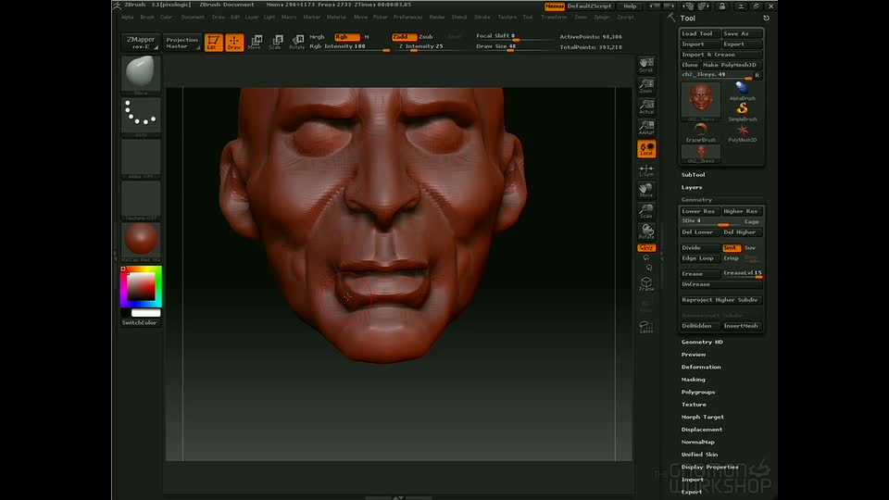
Task: Toggle L.Sym local symmetry
Action: coord(646,169)
